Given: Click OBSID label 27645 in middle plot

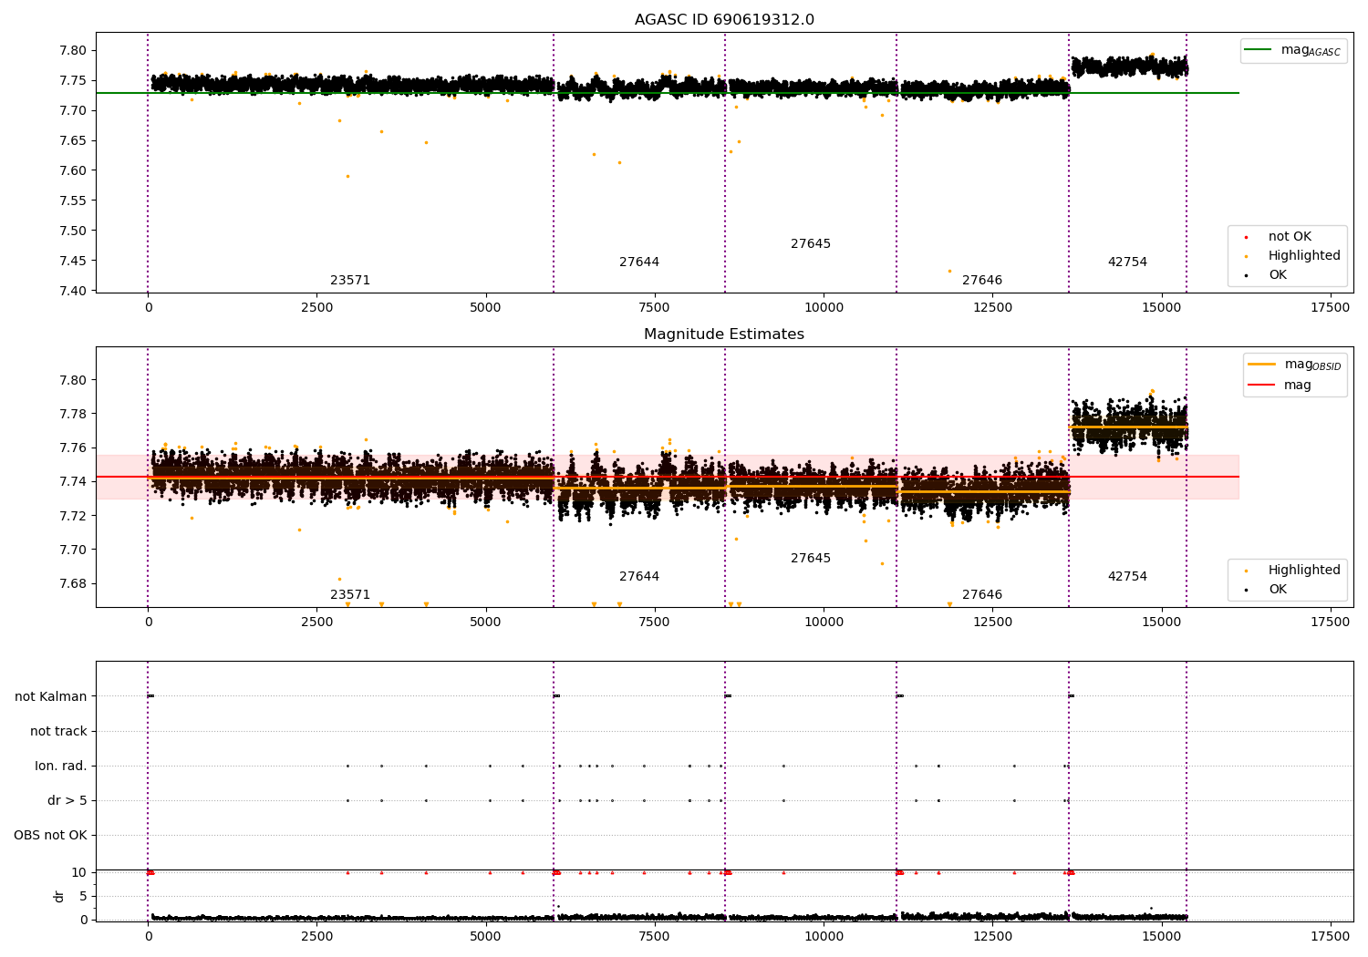Looking at the screenshot, I should click(x=811, y=559).
